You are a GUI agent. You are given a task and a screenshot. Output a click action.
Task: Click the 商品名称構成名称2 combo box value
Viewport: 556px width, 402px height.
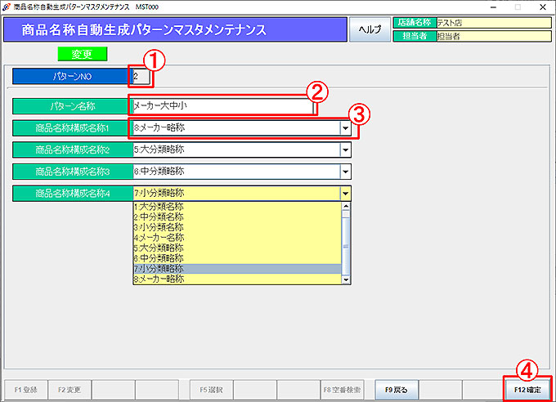236,150
